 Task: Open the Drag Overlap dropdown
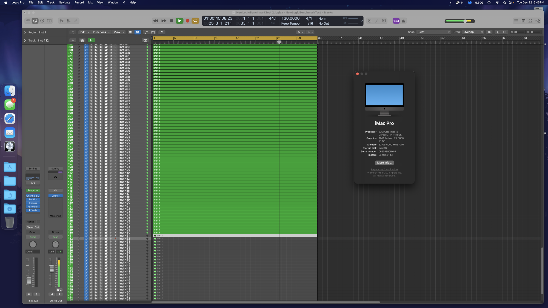473,32
